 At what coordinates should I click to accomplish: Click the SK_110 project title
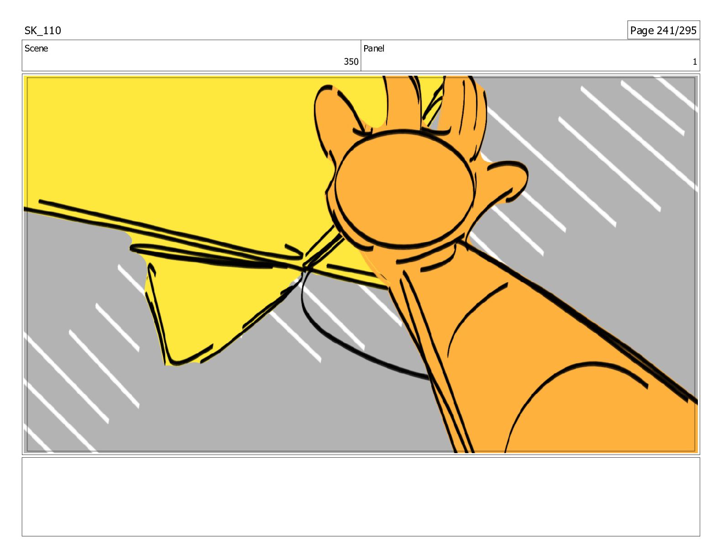pos(42,31)
